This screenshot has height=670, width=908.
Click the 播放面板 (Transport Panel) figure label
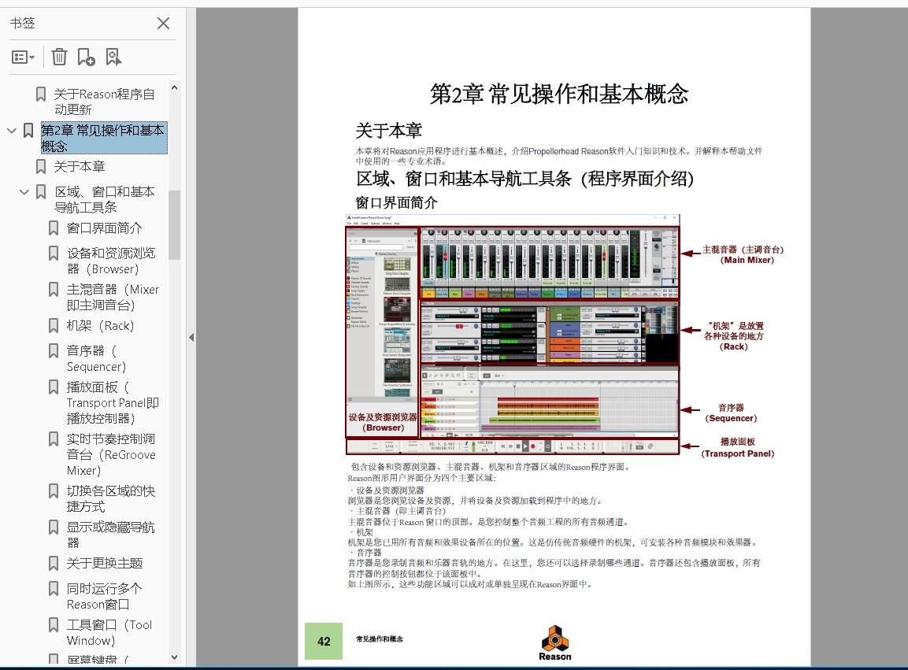pyautogui.click(x=737, y=448)
